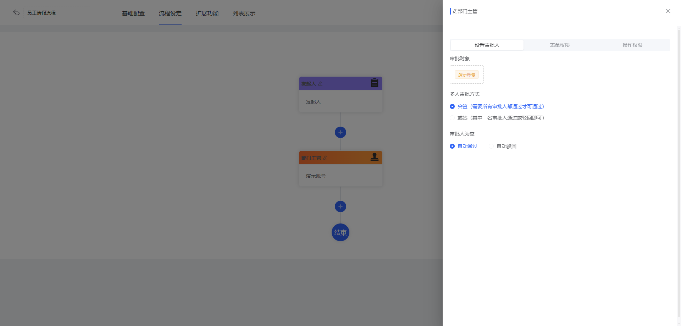Image resolution: width=681 pixels, height=326 pixels.
Task: Edit panel title using pencil icon
Action: coord(455,11)
